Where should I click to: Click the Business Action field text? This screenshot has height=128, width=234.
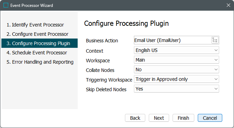click(157, 40)
